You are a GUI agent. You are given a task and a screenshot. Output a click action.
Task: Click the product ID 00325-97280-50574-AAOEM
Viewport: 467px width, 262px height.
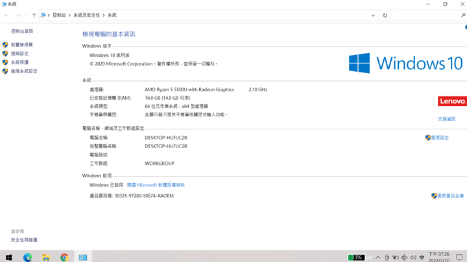pyautogui.click(x=144, y=196)
